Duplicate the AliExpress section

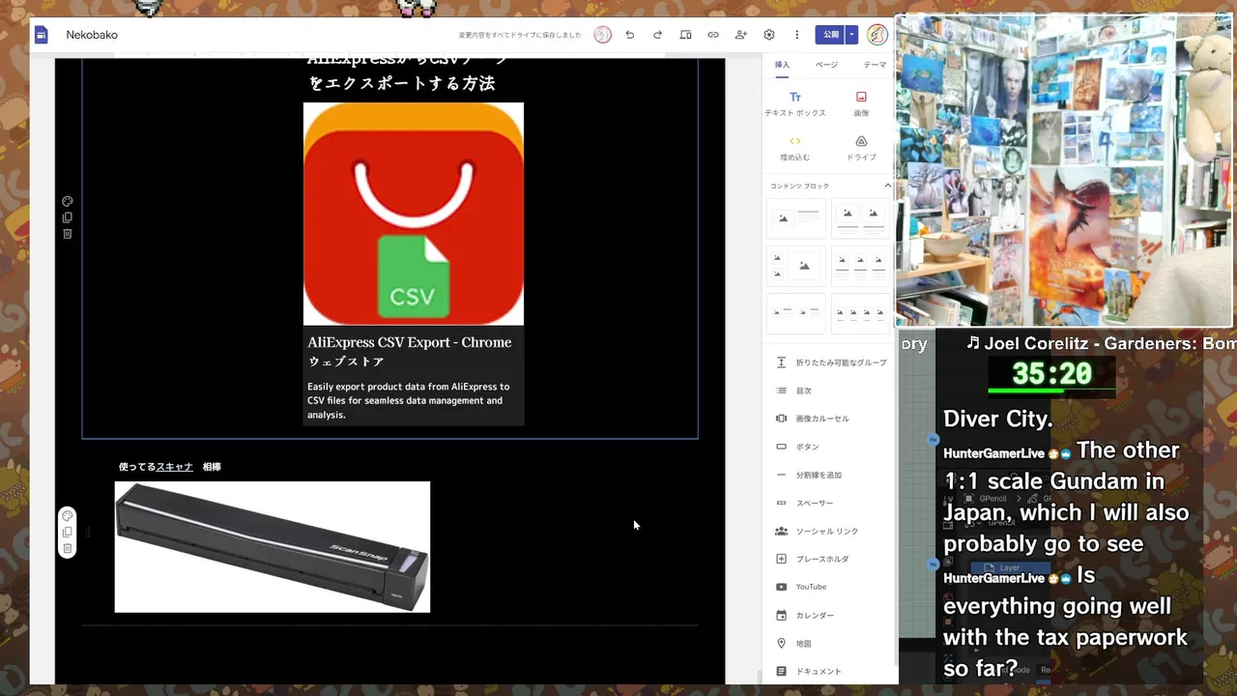click(68, 217)
